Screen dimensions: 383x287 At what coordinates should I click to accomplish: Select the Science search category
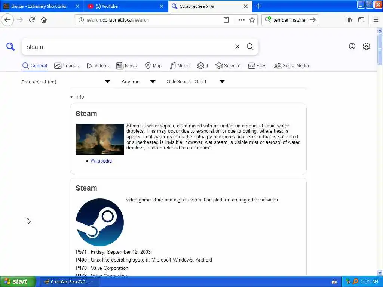[x=228, y=66]
